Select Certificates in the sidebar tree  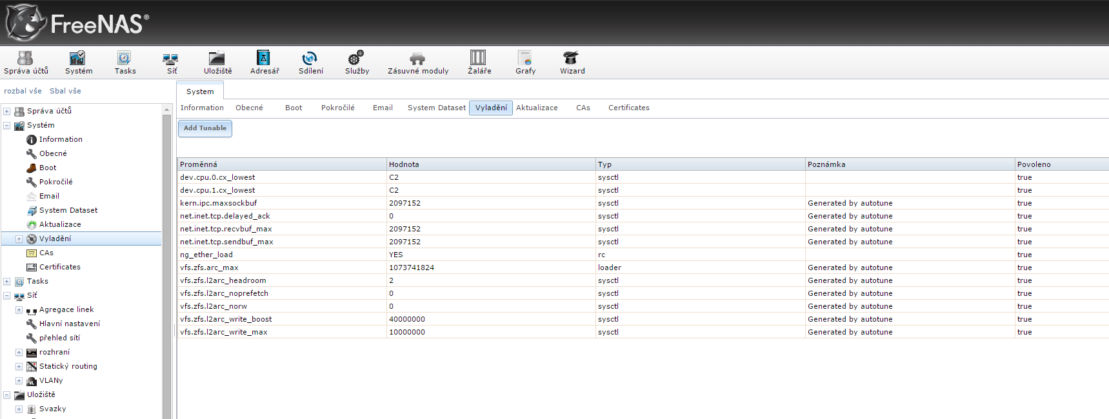tap(60, 267)
